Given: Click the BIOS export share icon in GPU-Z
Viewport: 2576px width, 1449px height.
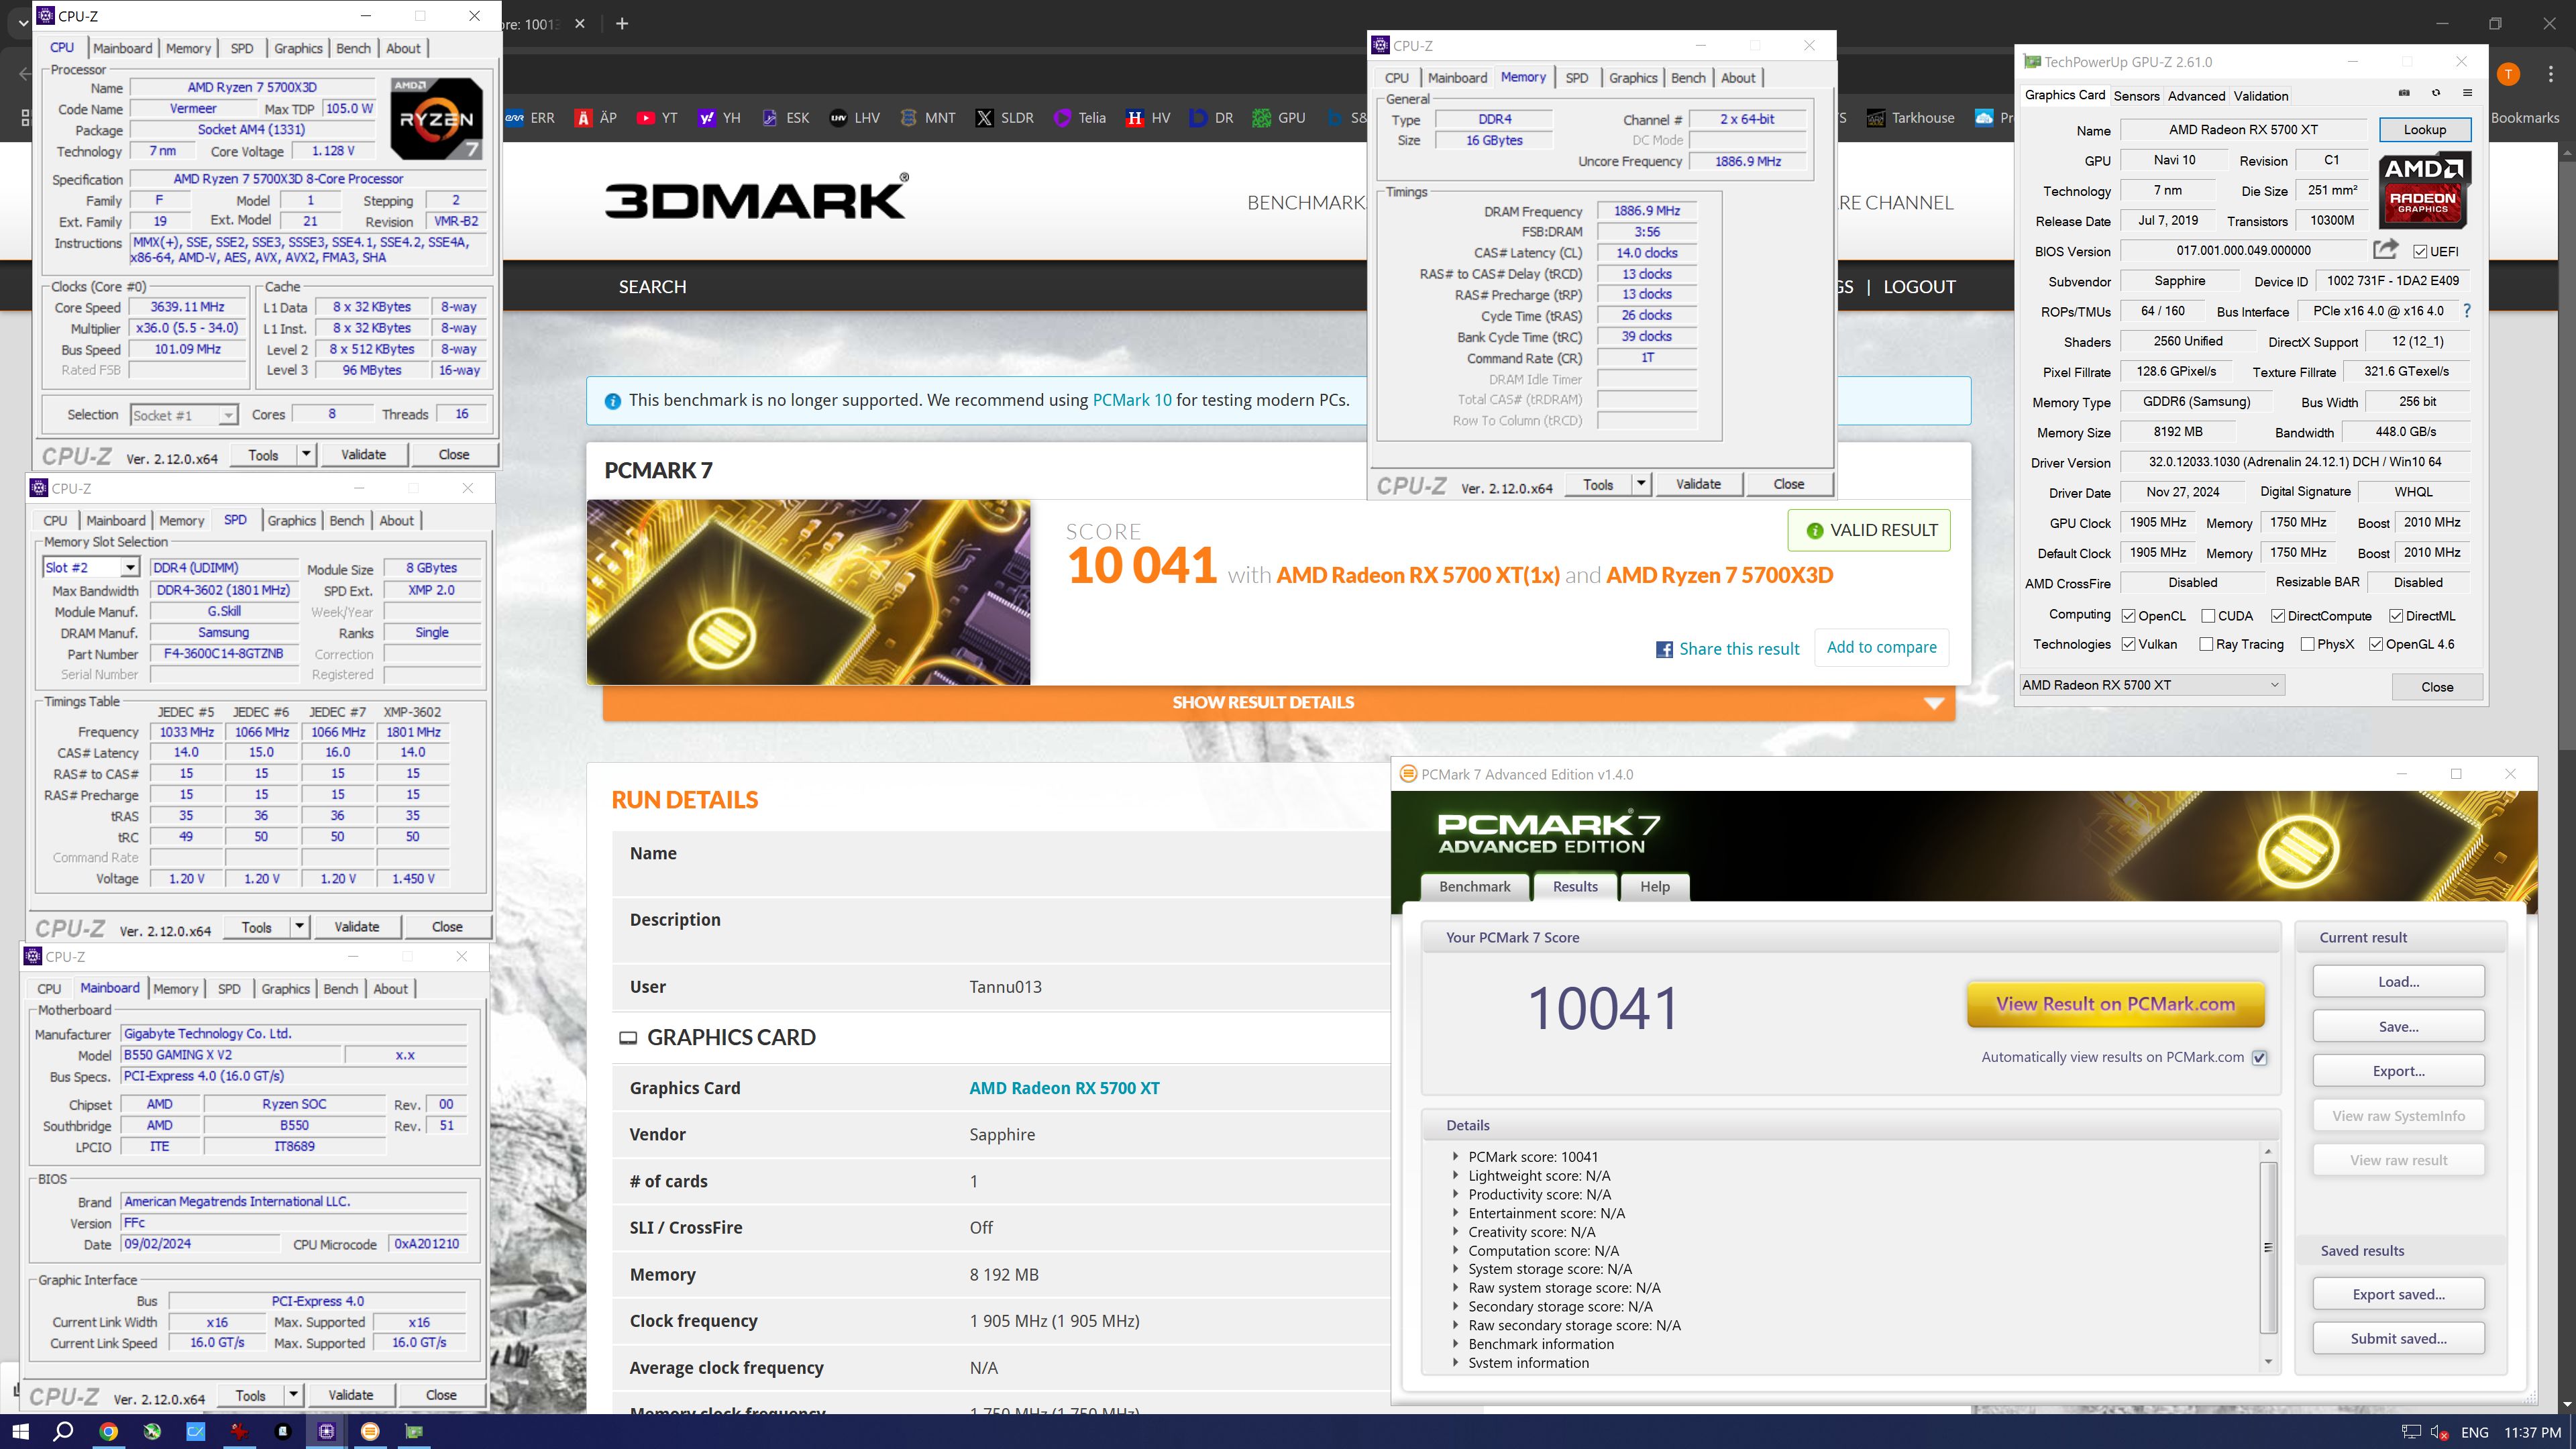Looking at the screenshot, I should click(2386, 249).
